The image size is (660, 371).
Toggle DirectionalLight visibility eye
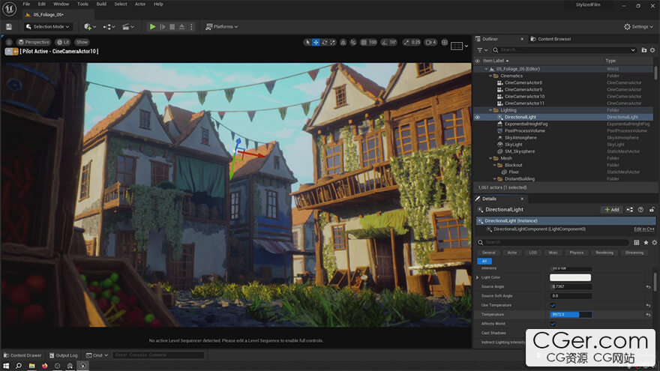click(477, 118)
